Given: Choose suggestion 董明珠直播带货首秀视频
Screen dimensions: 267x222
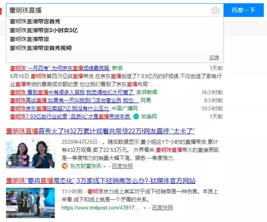Looking at the screenshot, I should [41, 48].
